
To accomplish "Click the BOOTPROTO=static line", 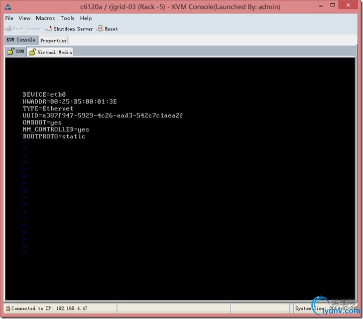I will (54, 136).
